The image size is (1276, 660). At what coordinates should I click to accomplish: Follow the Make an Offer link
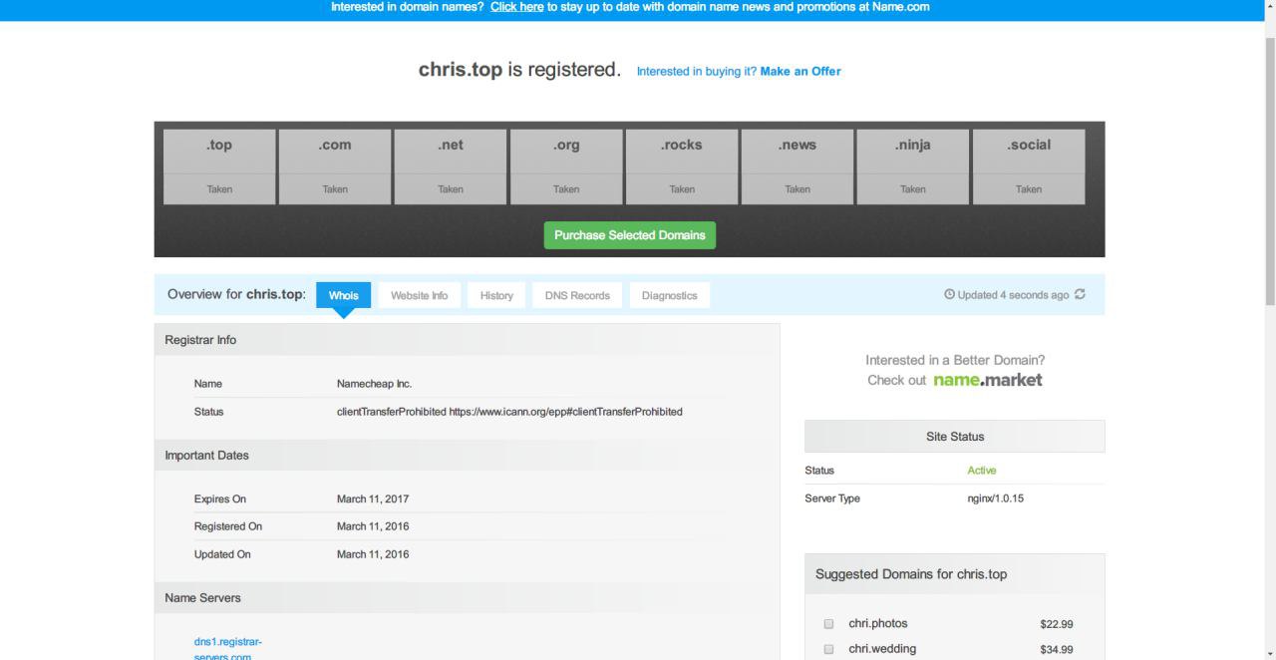click(800, 71)
